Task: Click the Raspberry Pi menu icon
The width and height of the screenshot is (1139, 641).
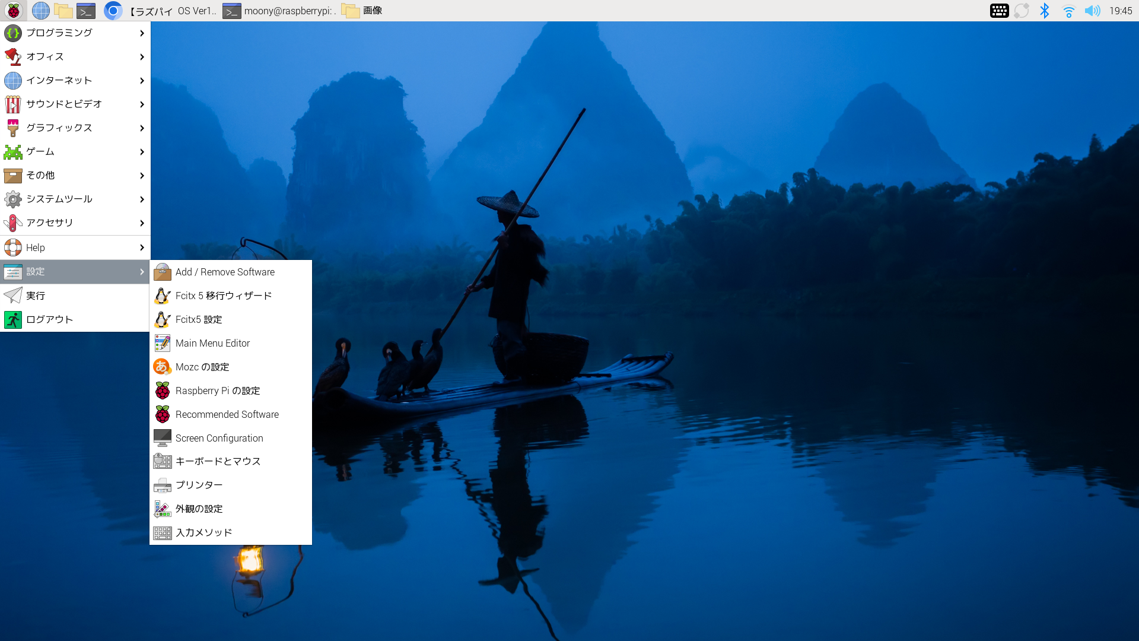Action: [x=13, y=11]
